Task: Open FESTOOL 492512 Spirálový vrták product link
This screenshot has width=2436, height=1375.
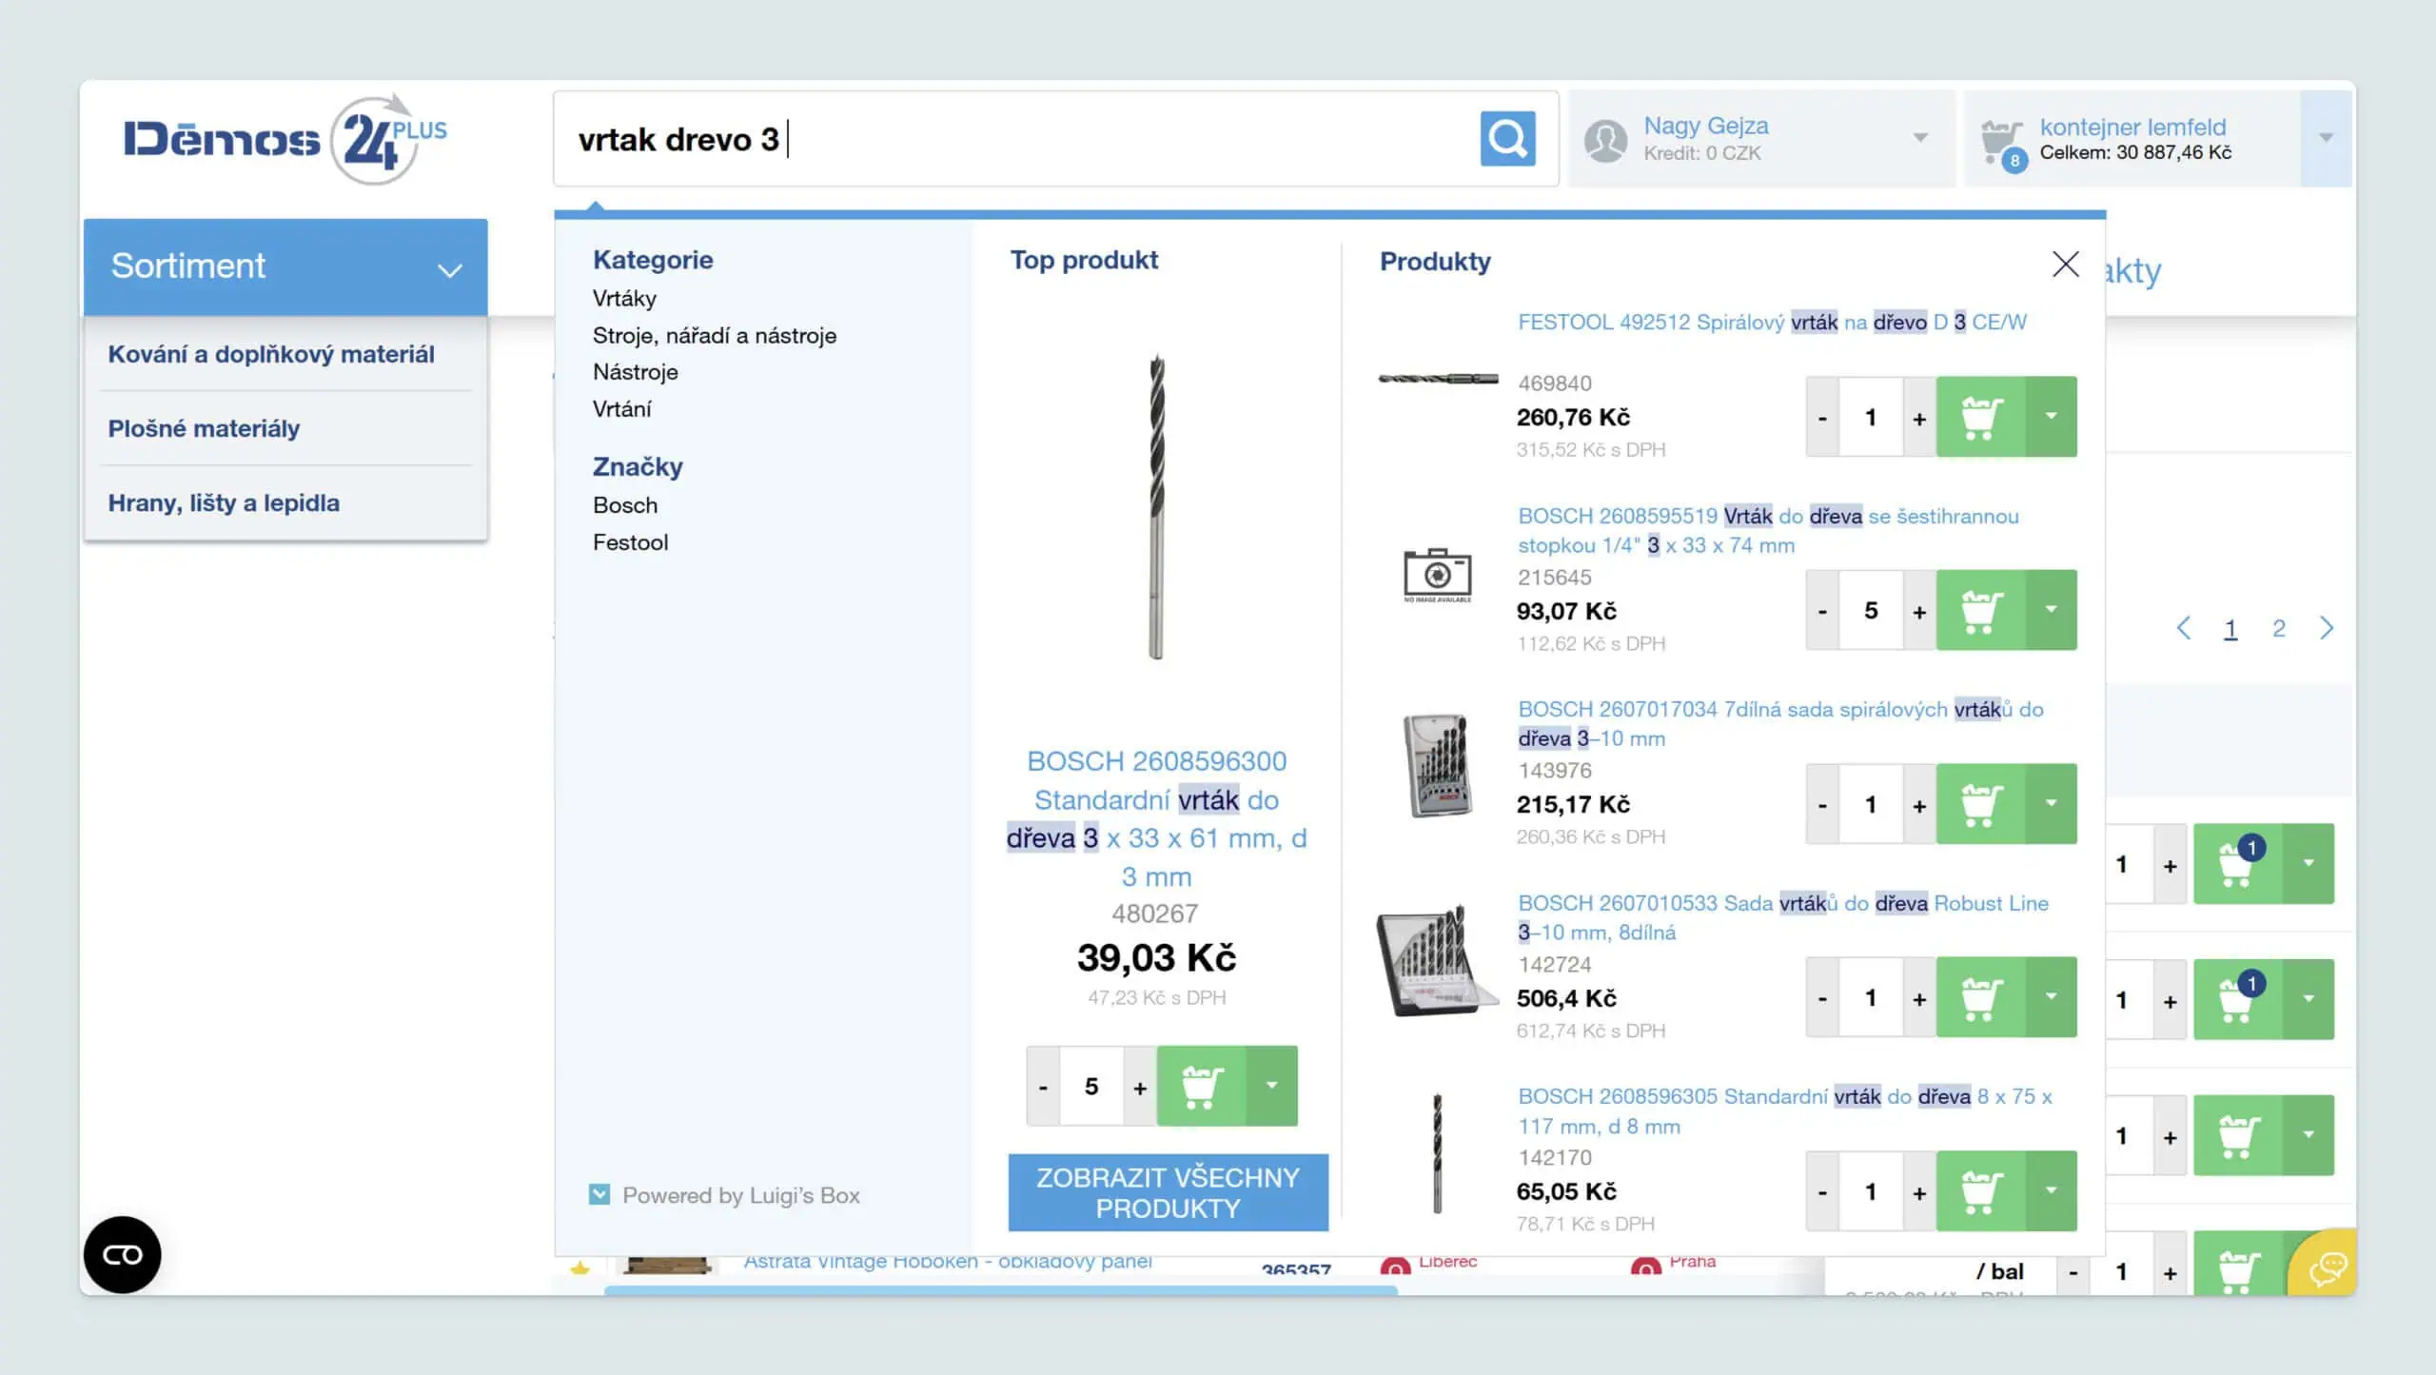Action: 1772,323
